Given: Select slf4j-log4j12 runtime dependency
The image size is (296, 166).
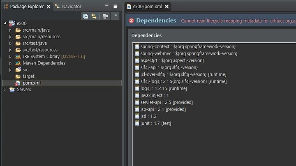Looking at the screenshot, I should [x=184, y=81].
